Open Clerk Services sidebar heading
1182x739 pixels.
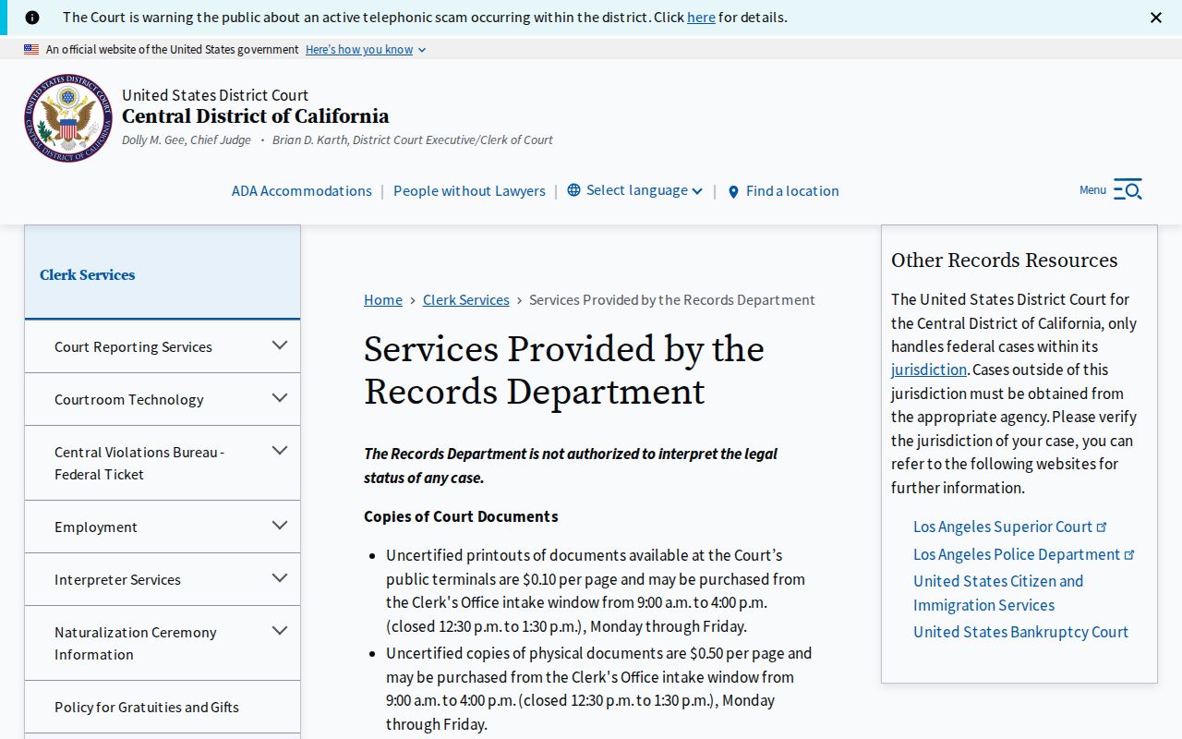coord(88,275)
